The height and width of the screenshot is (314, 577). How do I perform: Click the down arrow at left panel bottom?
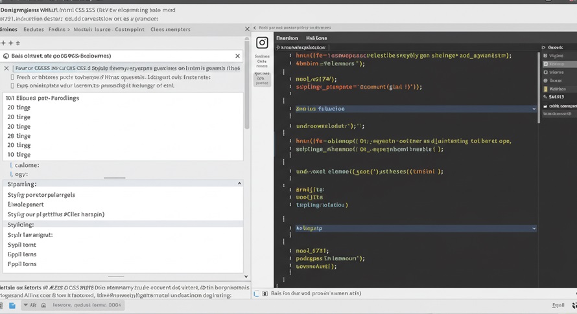(x=246, y=276)
